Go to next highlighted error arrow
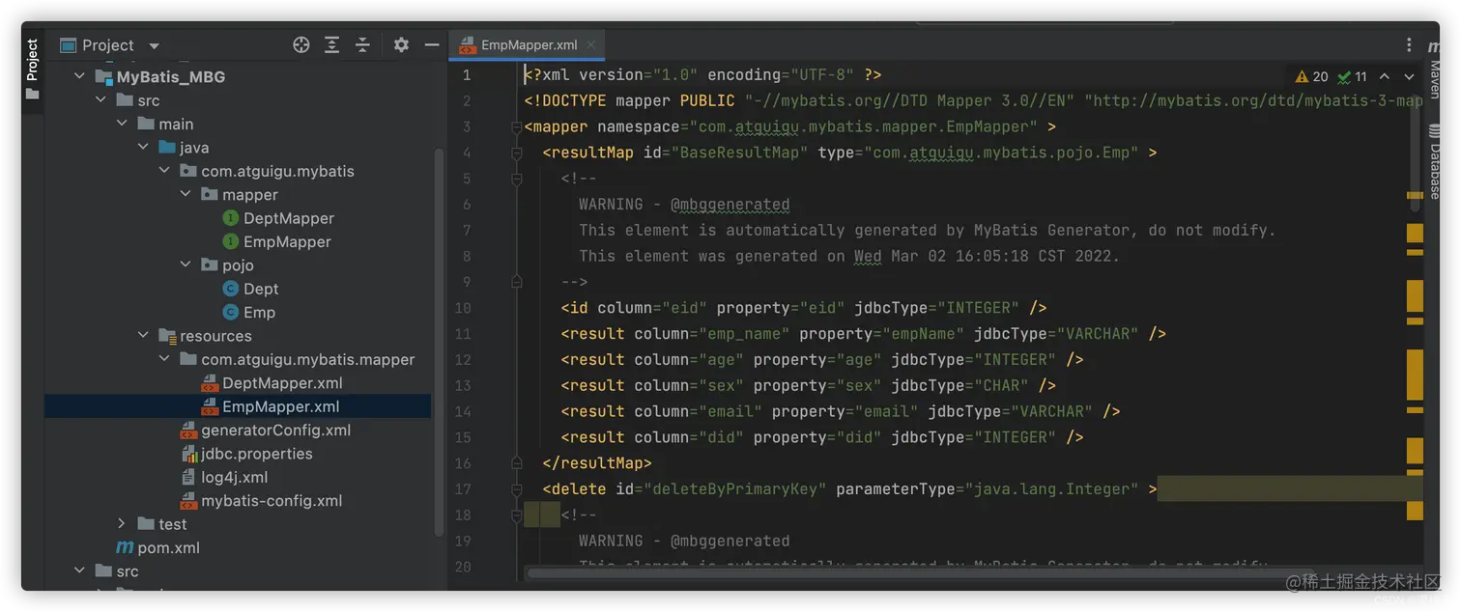 [x=1409, y=76]
